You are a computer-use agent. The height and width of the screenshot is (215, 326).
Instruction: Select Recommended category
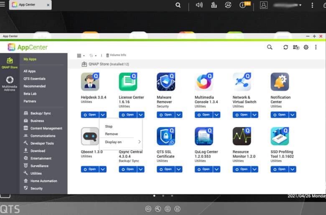35,86
